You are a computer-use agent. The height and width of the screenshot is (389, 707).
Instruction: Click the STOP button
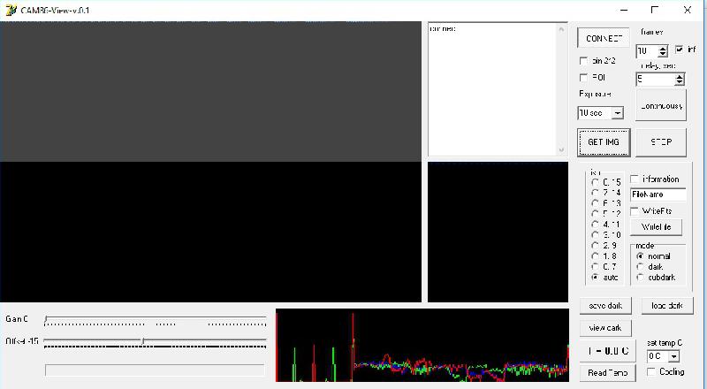(661, 142)
